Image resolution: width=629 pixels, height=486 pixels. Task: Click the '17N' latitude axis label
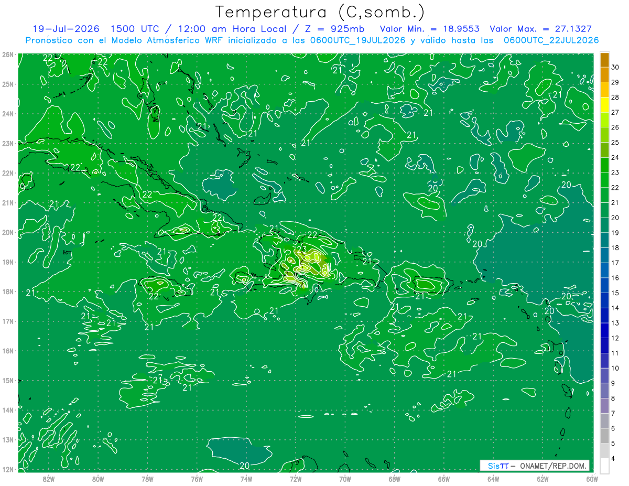[x=8, y=321]
